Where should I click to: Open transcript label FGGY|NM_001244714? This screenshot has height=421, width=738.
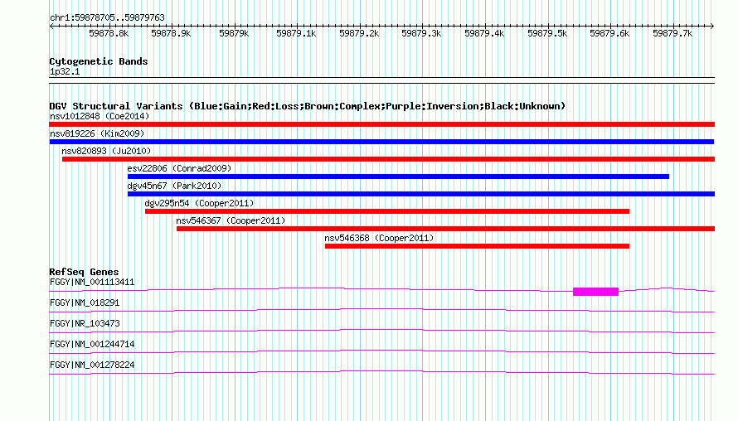pos(92,344)
